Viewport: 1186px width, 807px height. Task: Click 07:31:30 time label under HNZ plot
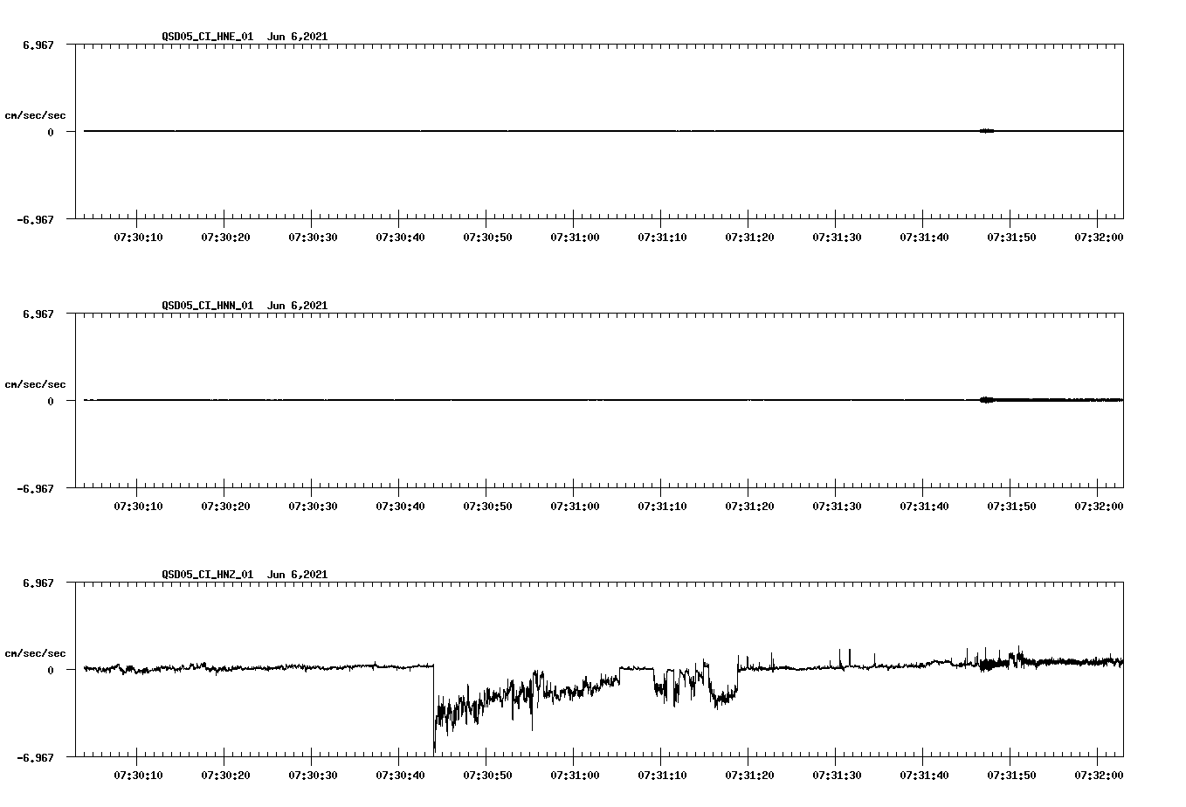837,775
